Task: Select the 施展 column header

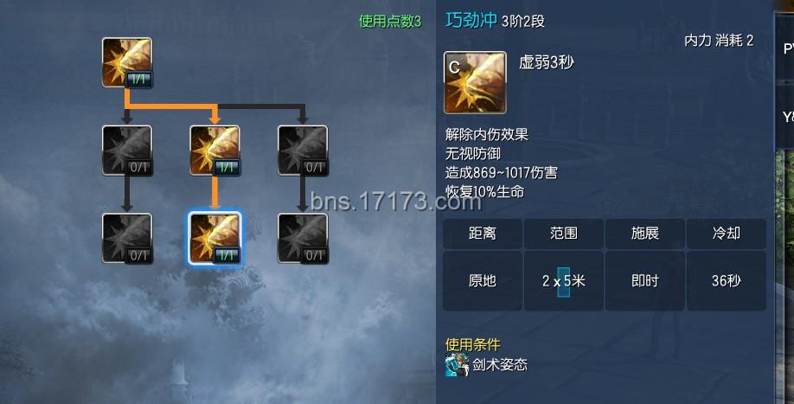Action: point(645,234)
